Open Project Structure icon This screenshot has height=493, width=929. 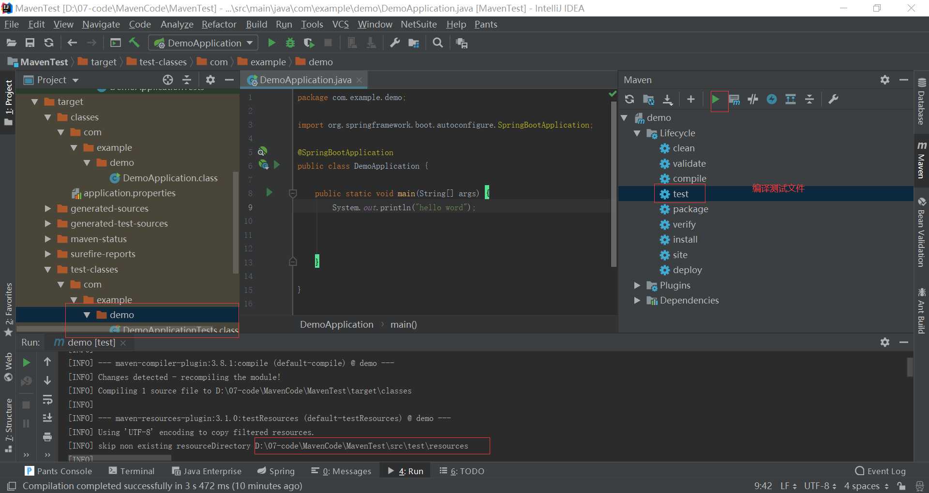tap(414, 43)
